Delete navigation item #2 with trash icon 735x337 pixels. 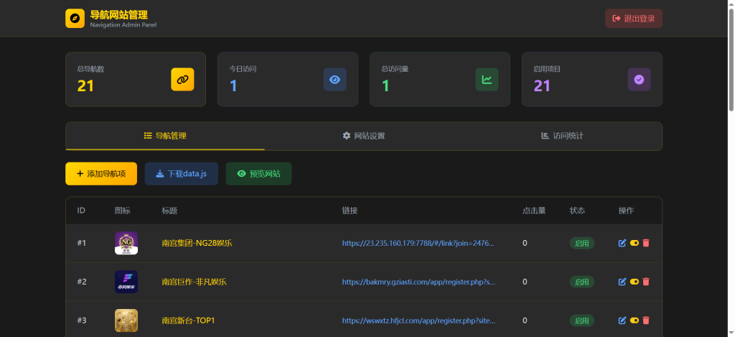tap(646, 282)
